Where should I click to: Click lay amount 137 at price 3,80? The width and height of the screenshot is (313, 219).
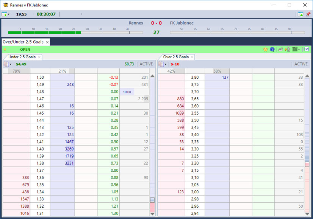click(x=217, y=77)
